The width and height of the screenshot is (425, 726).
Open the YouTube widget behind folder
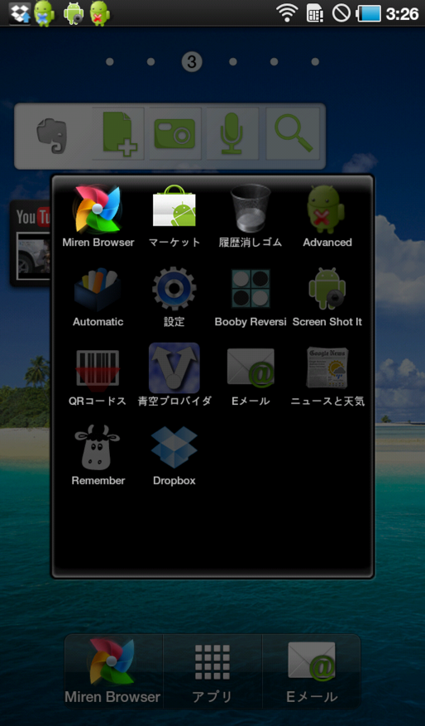point(31,243)
